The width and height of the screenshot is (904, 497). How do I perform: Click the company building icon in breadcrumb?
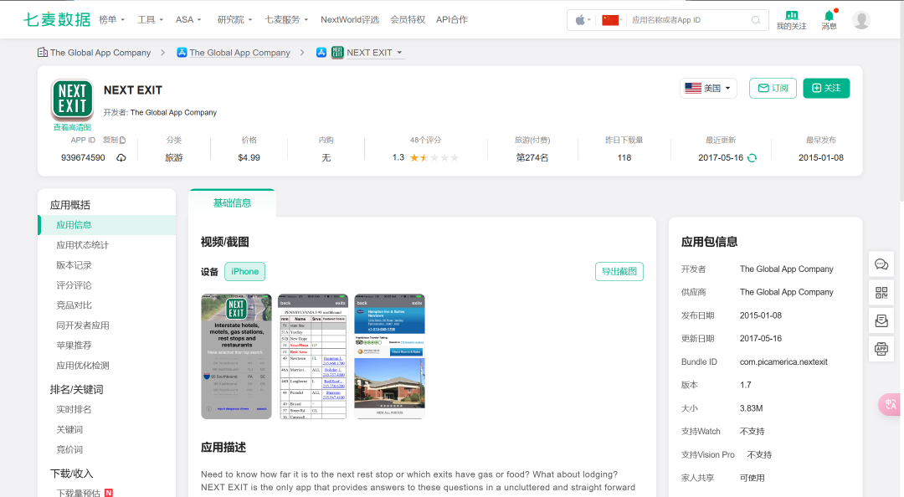click(x=42, y=53)
